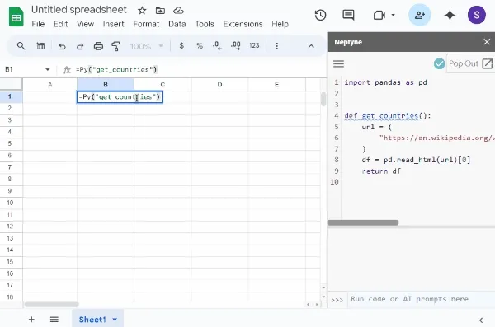Click code line return df
Viewport: 495px width, 327px height.
click(x=381, y=171)
